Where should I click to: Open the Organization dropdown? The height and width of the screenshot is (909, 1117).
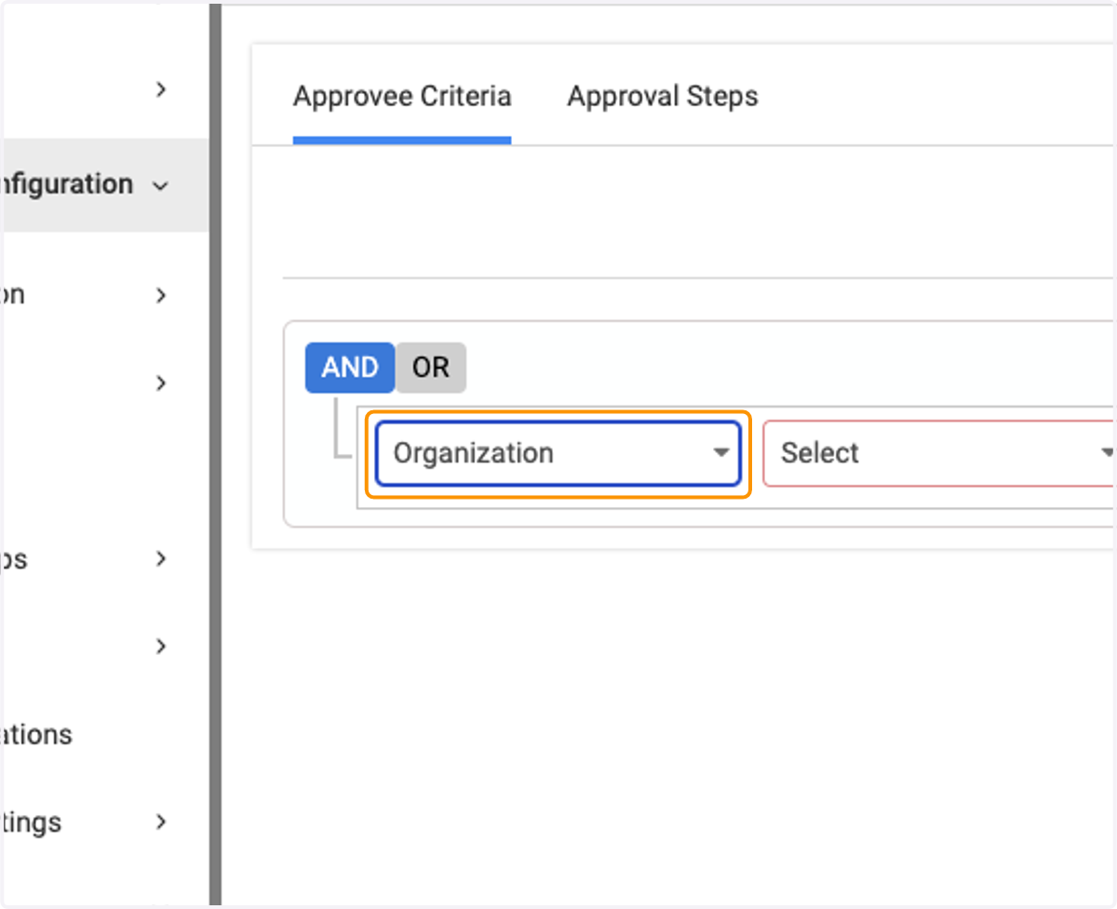[x=558, y=454]
